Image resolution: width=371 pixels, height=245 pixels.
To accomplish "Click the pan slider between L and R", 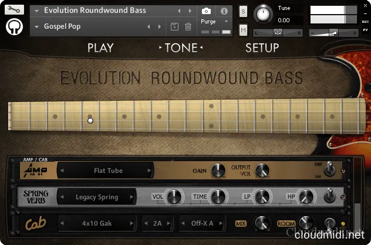I will click(x=278, y=32).
